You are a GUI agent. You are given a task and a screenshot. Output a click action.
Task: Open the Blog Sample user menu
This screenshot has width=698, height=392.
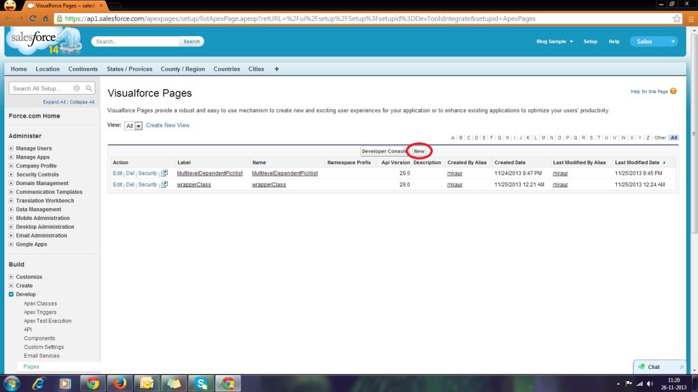[x=555, y=42]
